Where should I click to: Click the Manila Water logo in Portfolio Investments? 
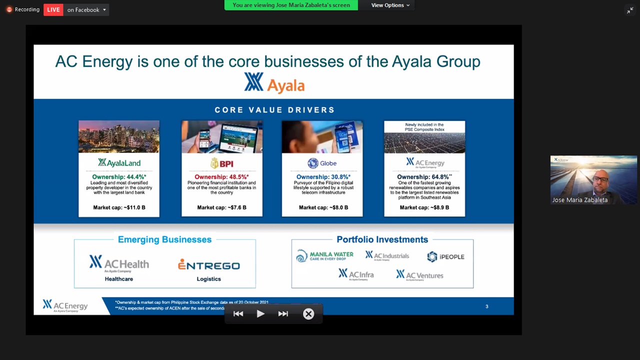click(324, 256)
